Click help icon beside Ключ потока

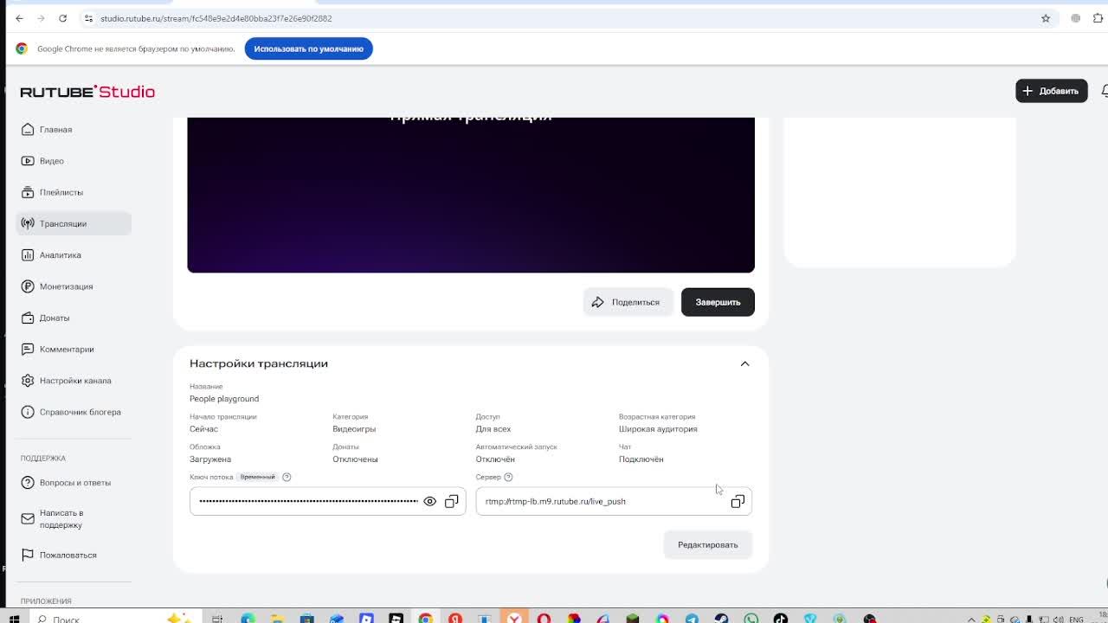click(x=287, y=477)
